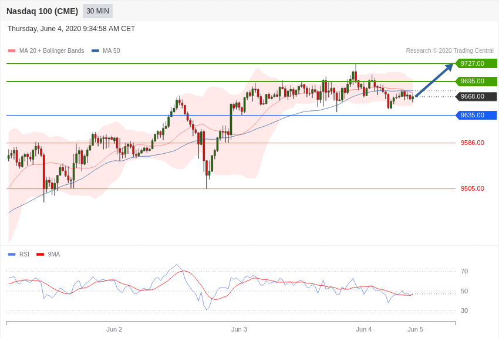Select the 9695.00 green price tag
Viewport: 499px width, 338px height.
click(476, 81)
